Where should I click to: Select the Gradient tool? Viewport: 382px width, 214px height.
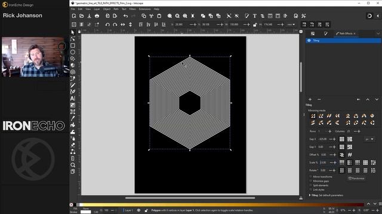pyautogui.click(x=73, y=105)
